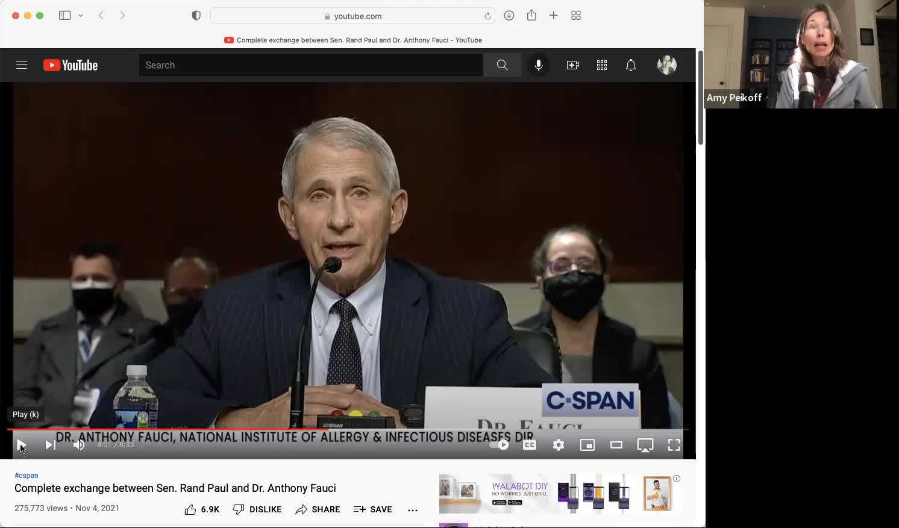The height and width of the screenshot is (528, 899).
Task: Skip to the next video
Action: pos(51,445)
